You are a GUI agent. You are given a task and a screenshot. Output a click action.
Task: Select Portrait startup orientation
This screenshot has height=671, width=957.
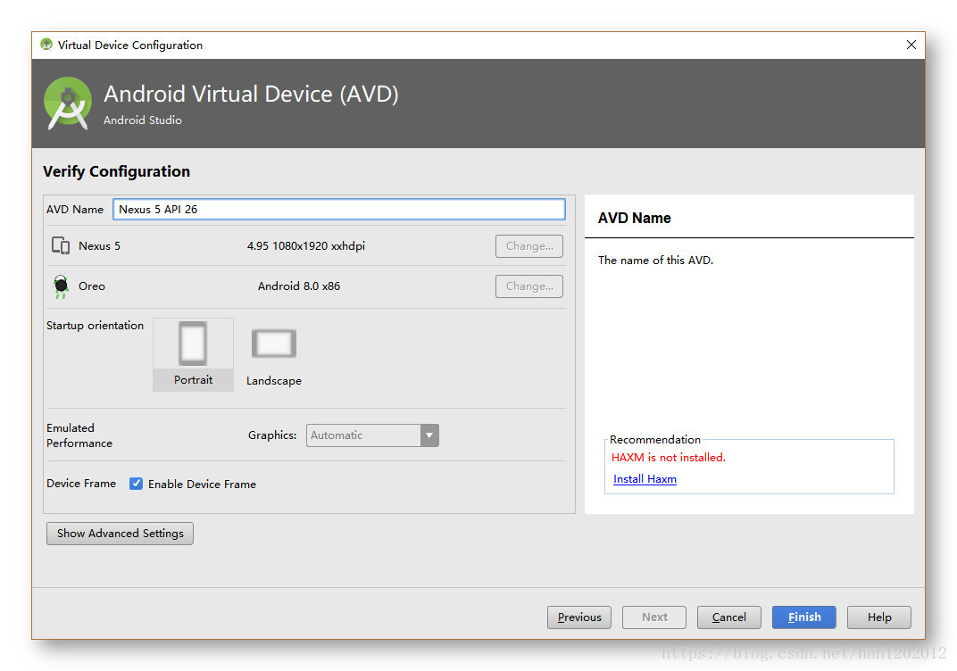pyautogui.click(x=193, y=354)
